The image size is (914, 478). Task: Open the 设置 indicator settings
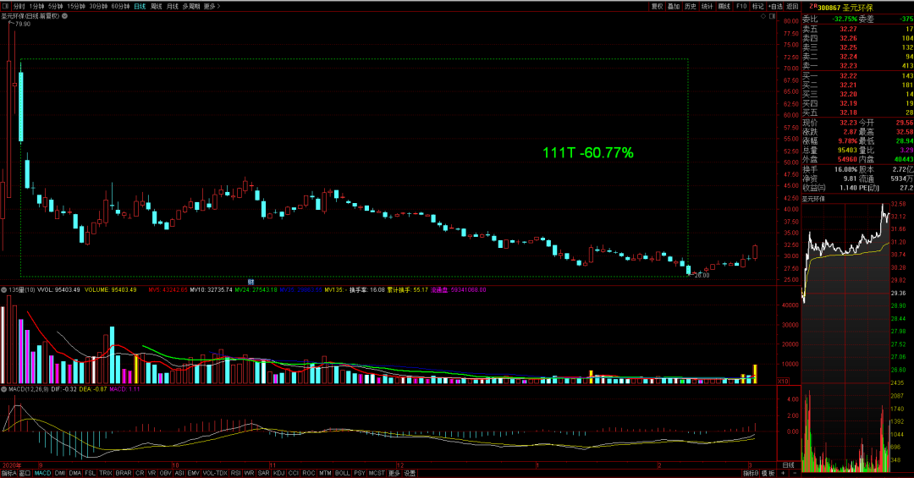(410, 473)
